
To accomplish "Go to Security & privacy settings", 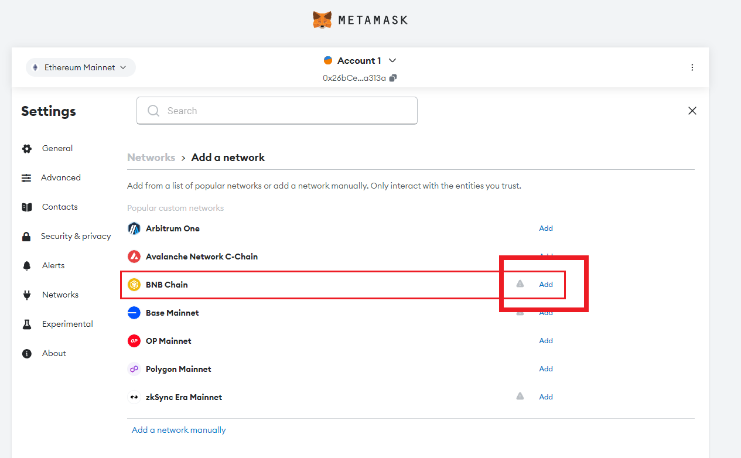I will point(76,237).
